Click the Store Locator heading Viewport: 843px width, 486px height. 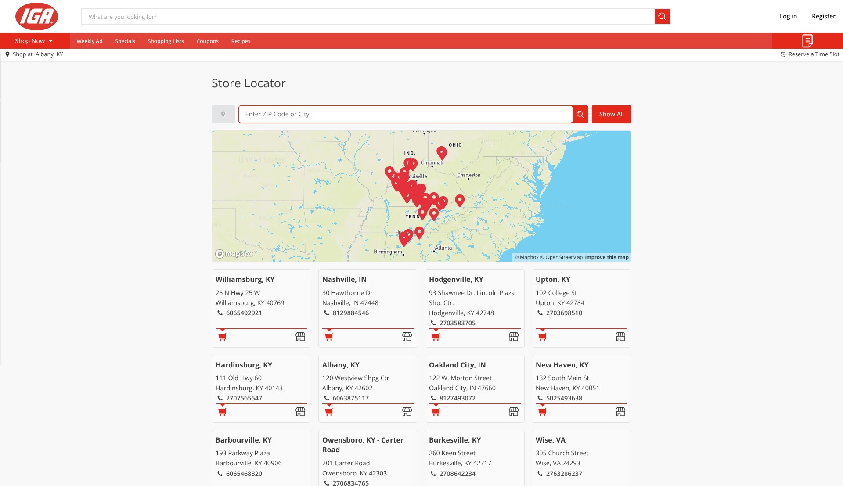249,83
